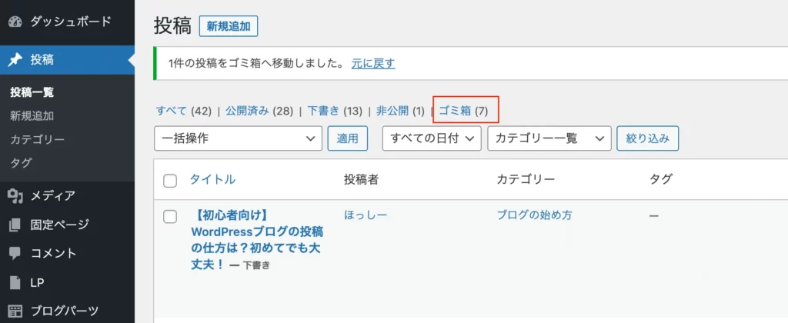Click the pushpin icon beside 投稿
This screenshot has width=788, height=323.
pyautogui.click(x=15, y=60)
